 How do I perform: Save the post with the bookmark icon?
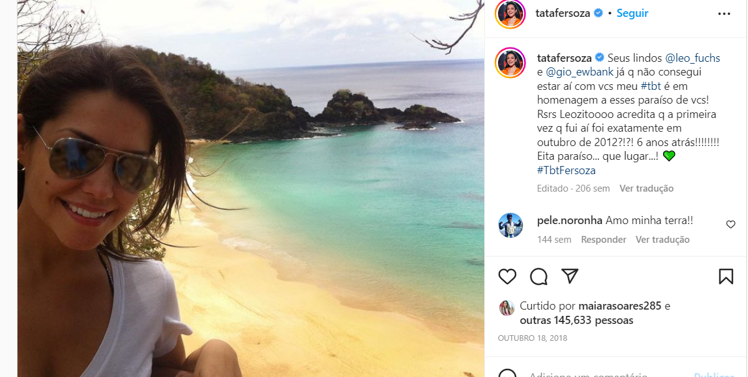[726, 276]
